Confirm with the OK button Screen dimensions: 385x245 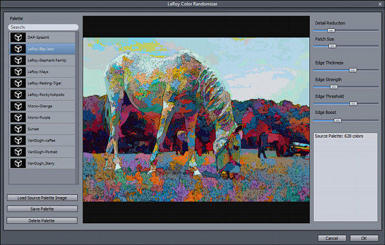pos(364,238)
